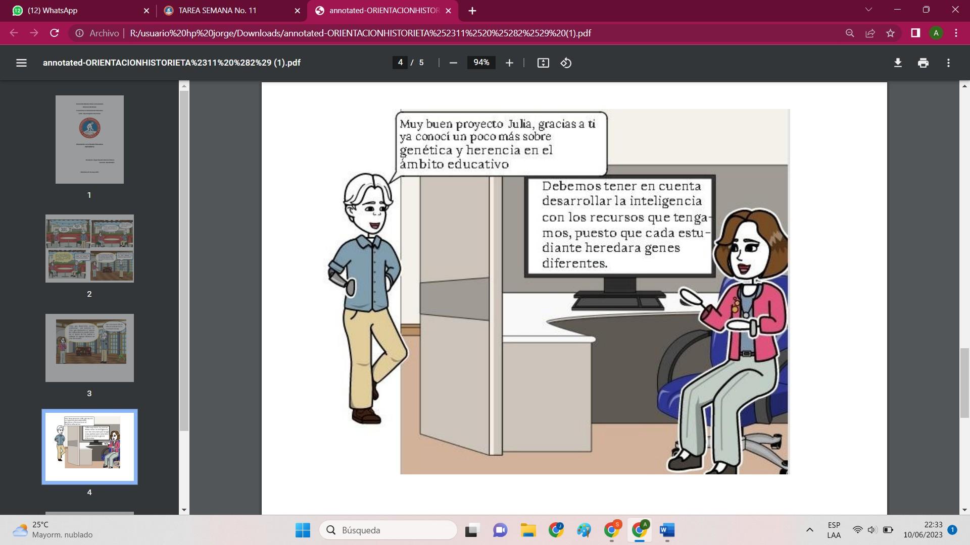The height and width of the screenshot is (545, 970).
Task: Show hidden system tray icons
Action: coord(809,530)
